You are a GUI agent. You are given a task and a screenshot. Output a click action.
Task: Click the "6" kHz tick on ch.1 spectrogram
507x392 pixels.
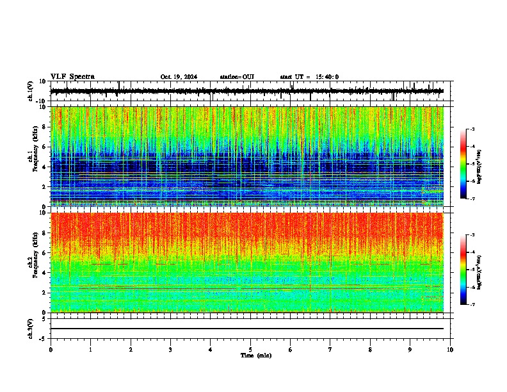(45, 147)
